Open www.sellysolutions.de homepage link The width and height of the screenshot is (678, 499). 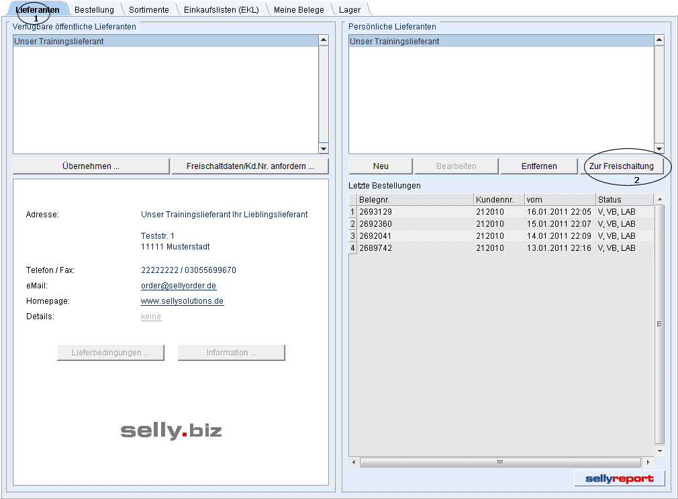[182, 301]
